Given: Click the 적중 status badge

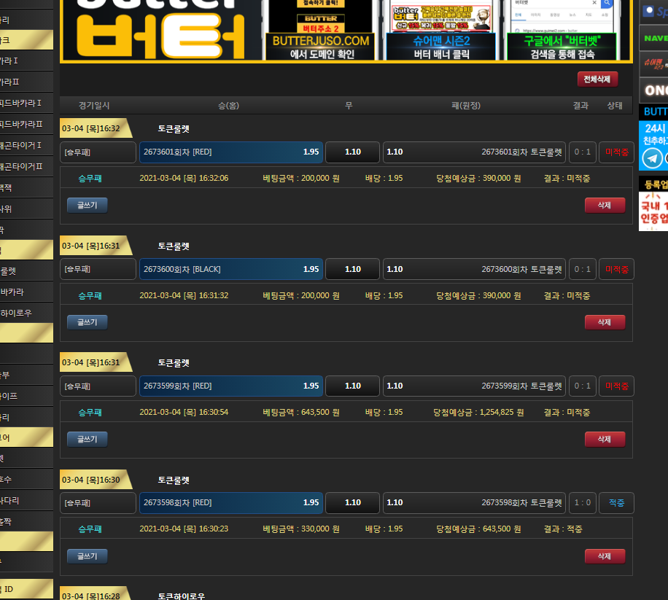Looking at the screenshot, I should coord(616,503).
